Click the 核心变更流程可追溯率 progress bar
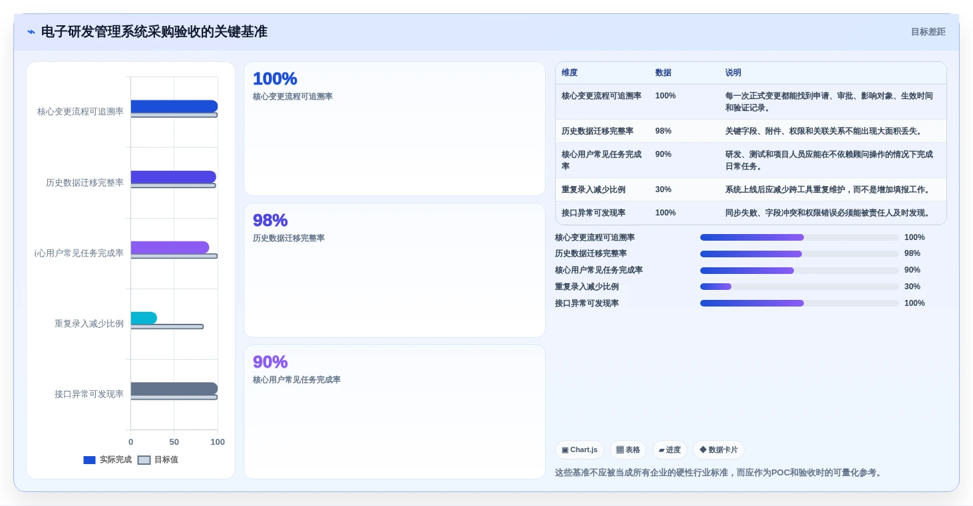Viewport: 973px width, 506px height. [799, 237]
